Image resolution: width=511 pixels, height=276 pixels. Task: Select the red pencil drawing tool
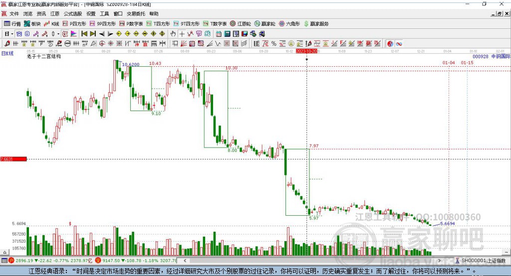[7, 43]
